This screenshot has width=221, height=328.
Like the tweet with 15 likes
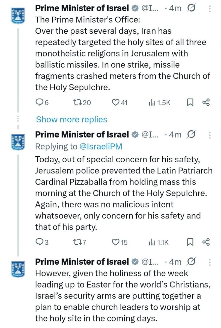coord(117,242)
